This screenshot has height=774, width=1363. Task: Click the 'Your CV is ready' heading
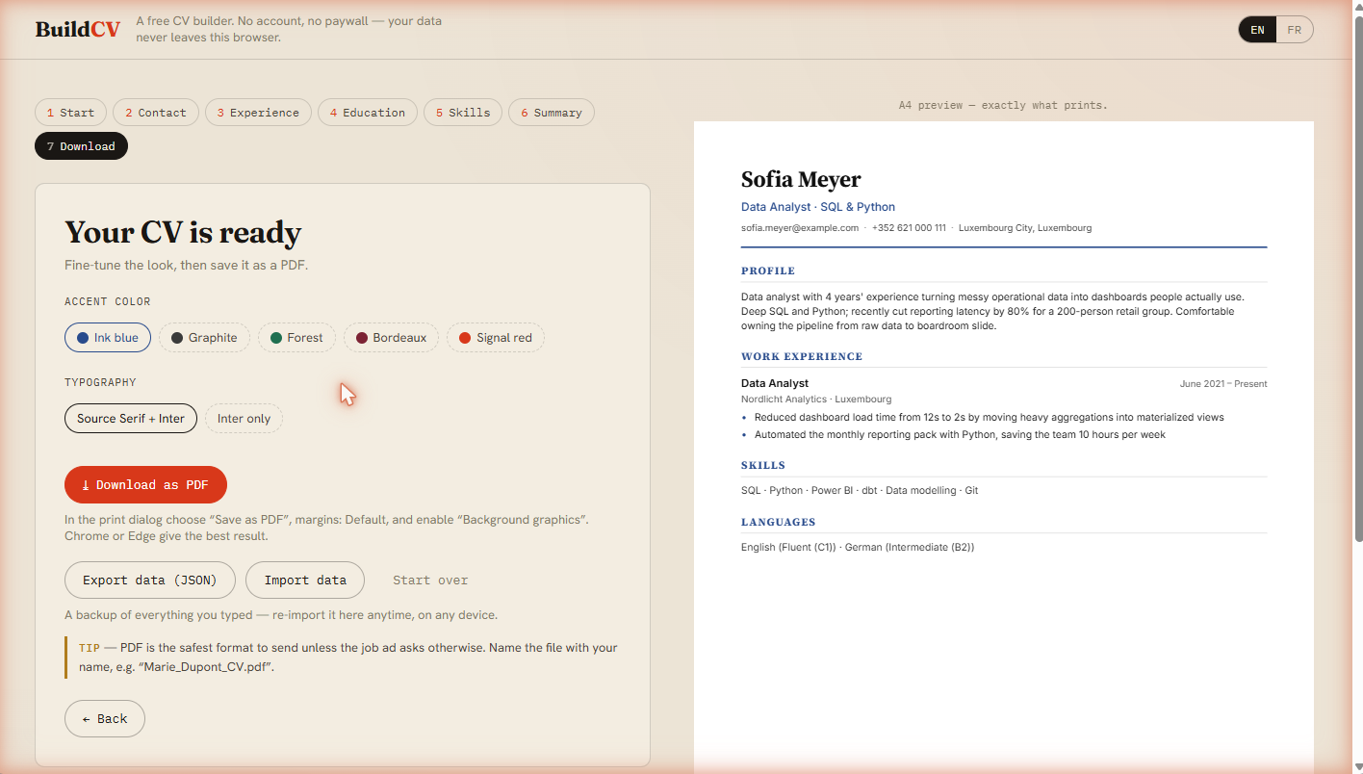click(x=183, y=232)
